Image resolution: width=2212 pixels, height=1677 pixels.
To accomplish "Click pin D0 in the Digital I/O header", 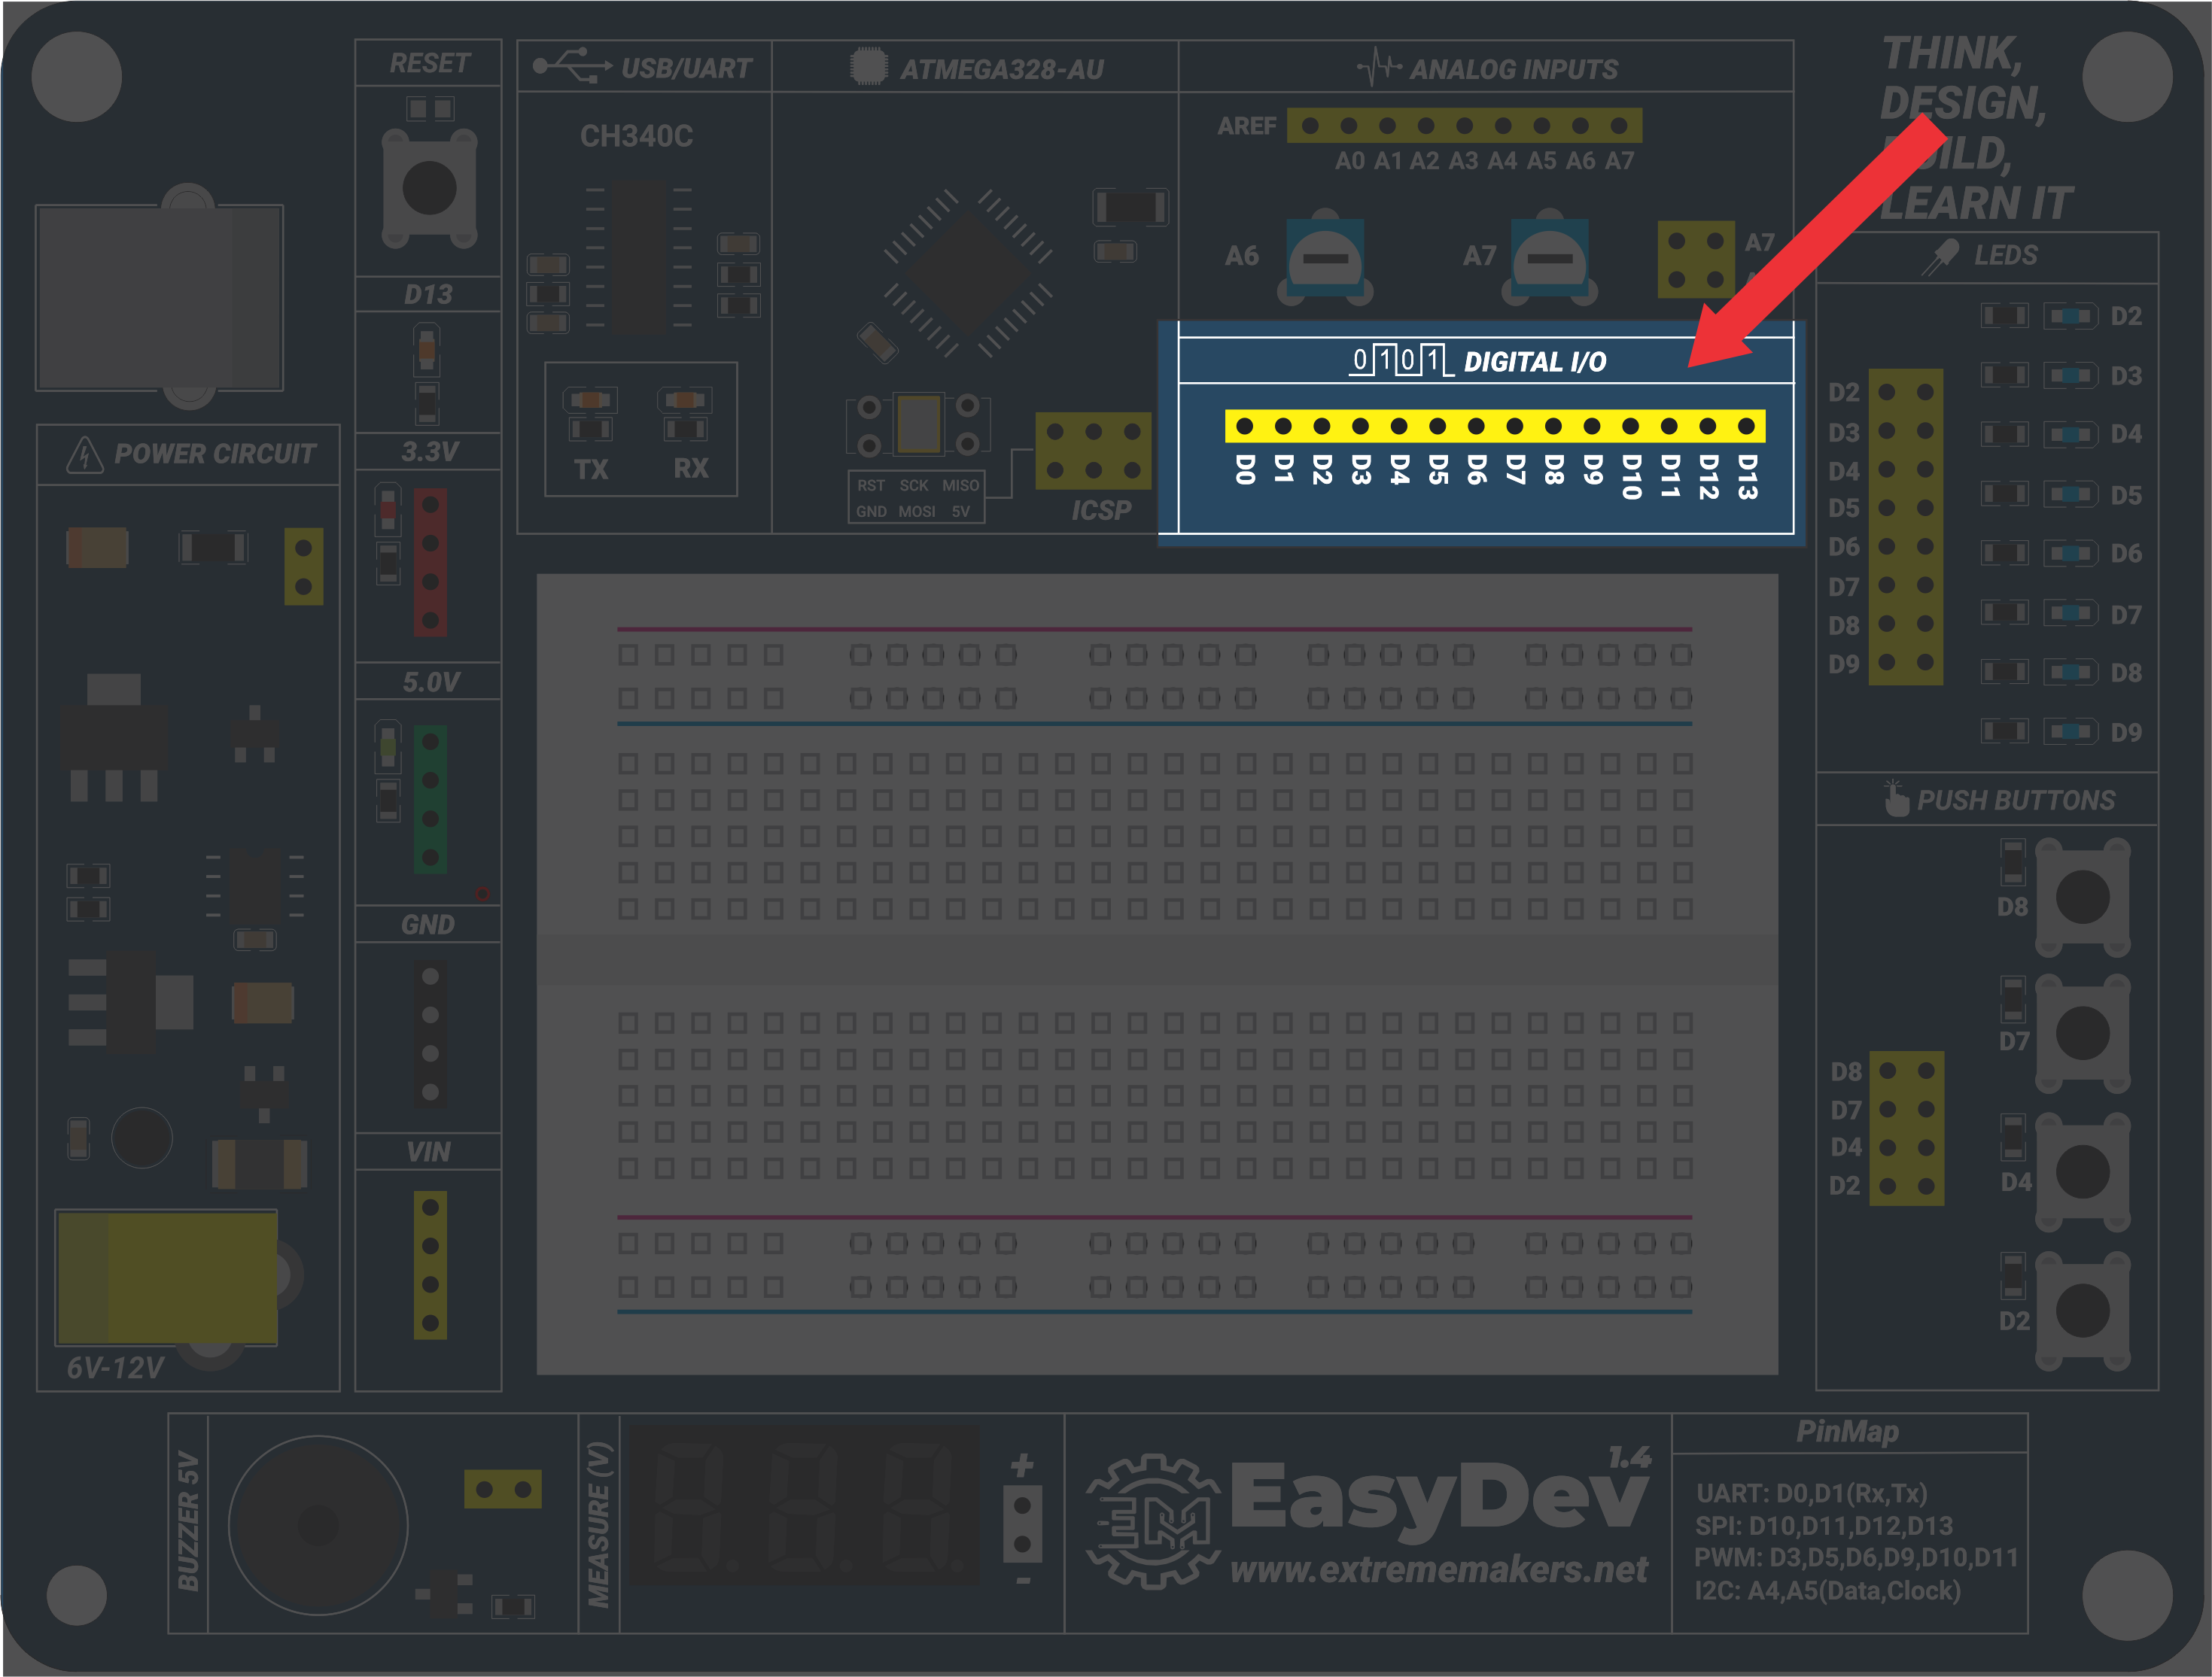I will 1244,427.
